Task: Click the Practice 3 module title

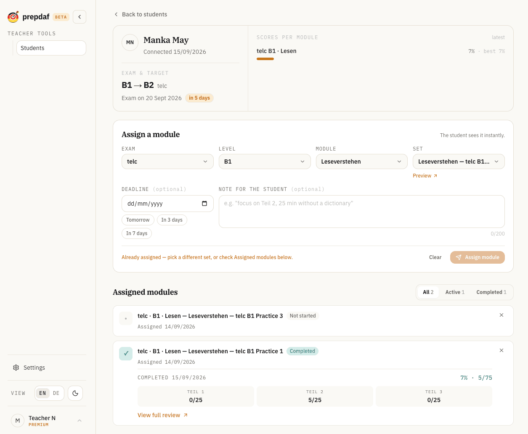Action: [x=210, y=316]
